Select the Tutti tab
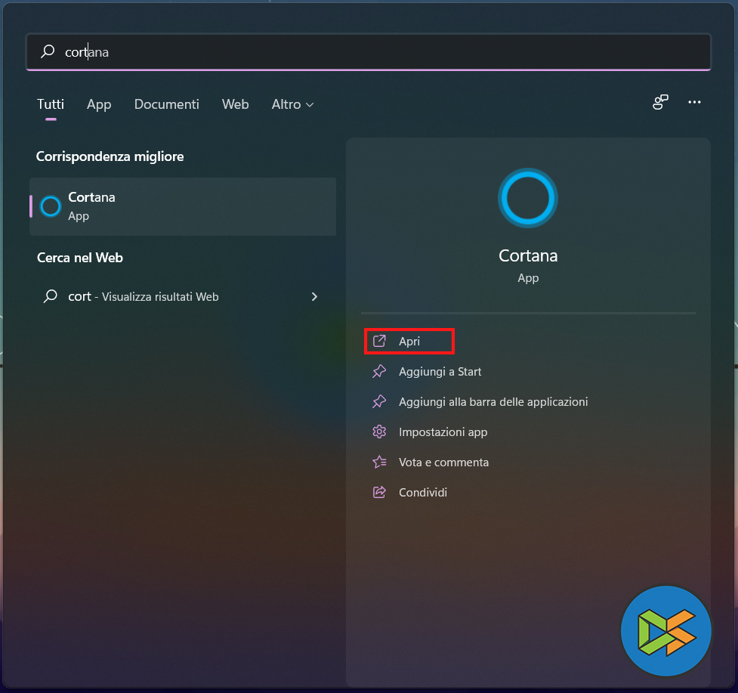This screenshot has height=693, width=738. 51,104
